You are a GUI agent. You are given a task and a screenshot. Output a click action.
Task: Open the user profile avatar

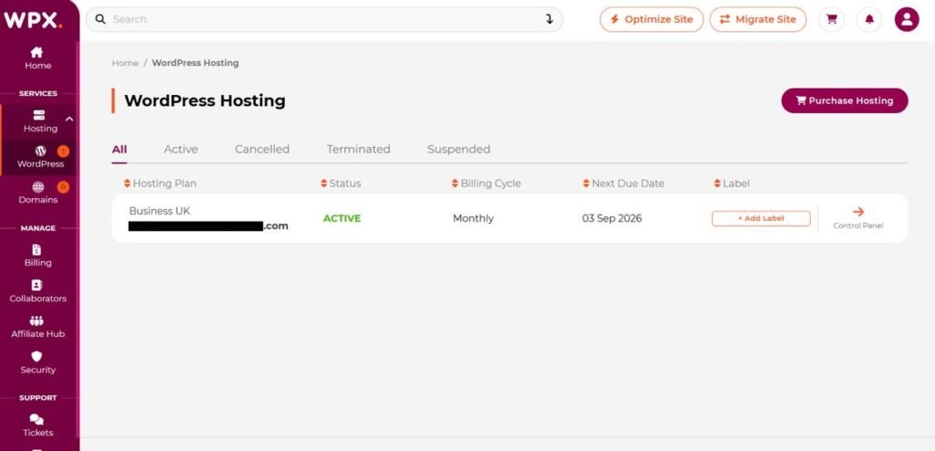[907, 19]
